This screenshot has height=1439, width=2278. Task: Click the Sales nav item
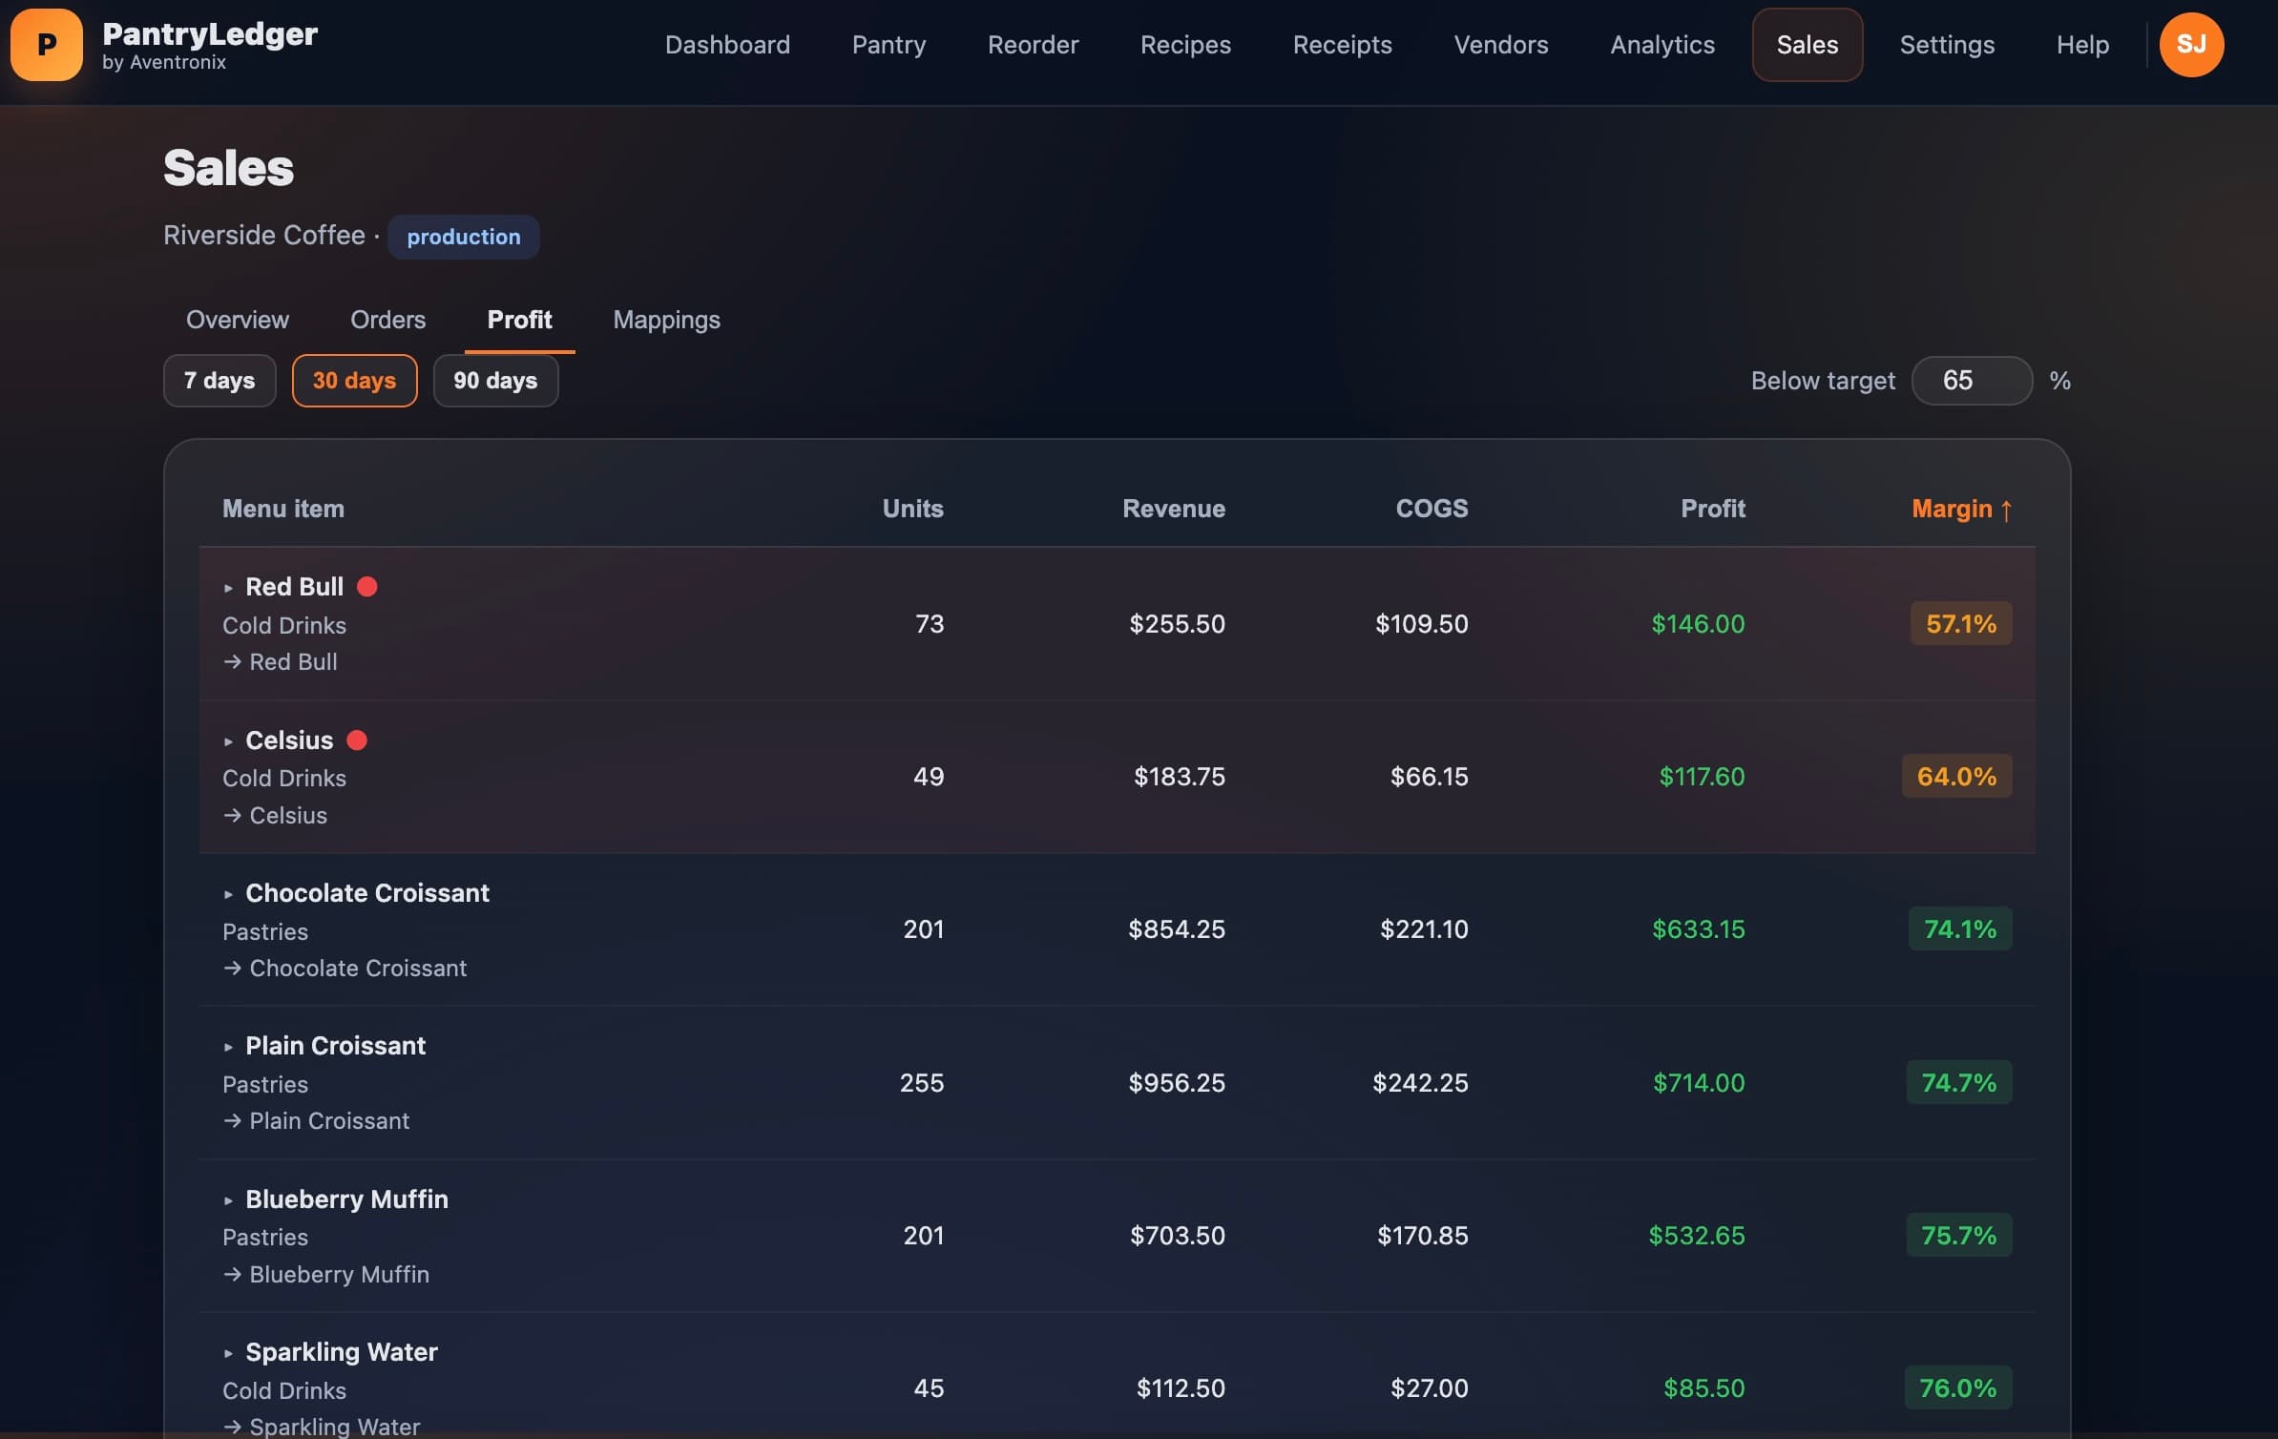[x=1808, y=45]
